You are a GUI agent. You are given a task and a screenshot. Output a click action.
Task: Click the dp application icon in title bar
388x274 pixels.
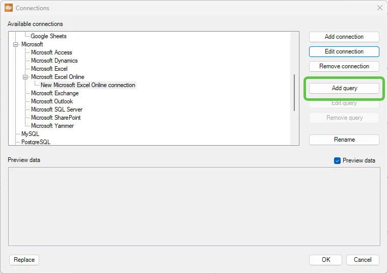pos(9,8)
